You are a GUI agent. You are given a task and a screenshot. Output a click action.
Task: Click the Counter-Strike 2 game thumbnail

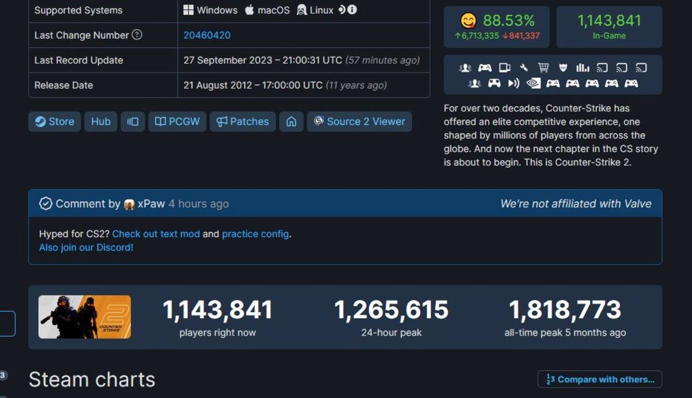[85, 317]
